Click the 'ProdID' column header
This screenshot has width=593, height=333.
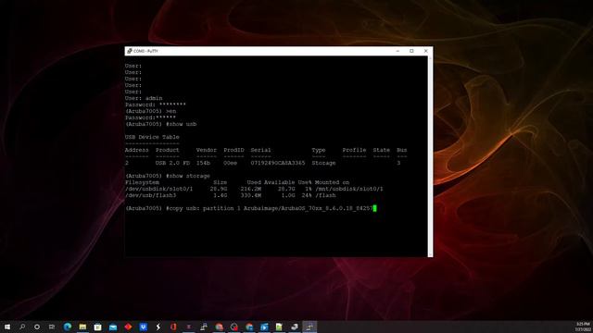click(233, 150)
